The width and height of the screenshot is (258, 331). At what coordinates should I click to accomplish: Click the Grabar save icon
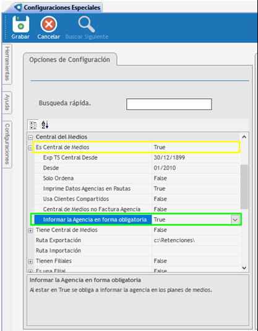tap(20, 24)
